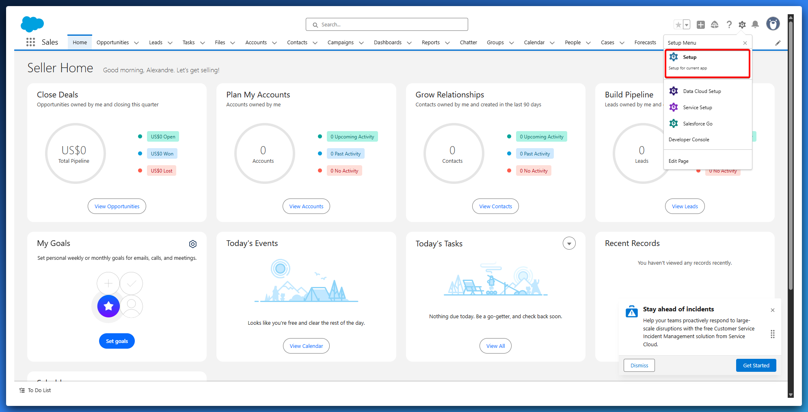Click the US$0 Open pipeline badge
The width and height of the screenshot is (808, 412).
coord(163,137)
